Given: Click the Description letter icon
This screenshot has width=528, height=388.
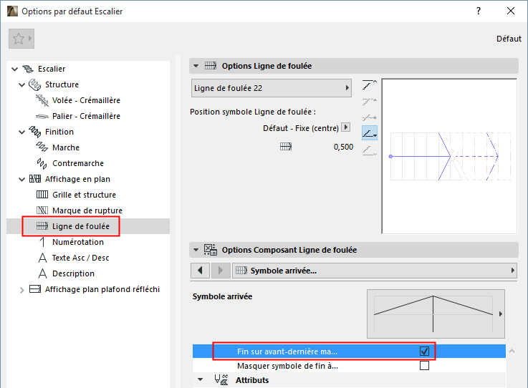Looking at the screenshot, I should coord(42,273).
